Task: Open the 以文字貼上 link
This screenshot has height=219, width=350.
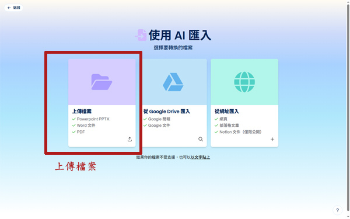Action: (x=200, y=157)
